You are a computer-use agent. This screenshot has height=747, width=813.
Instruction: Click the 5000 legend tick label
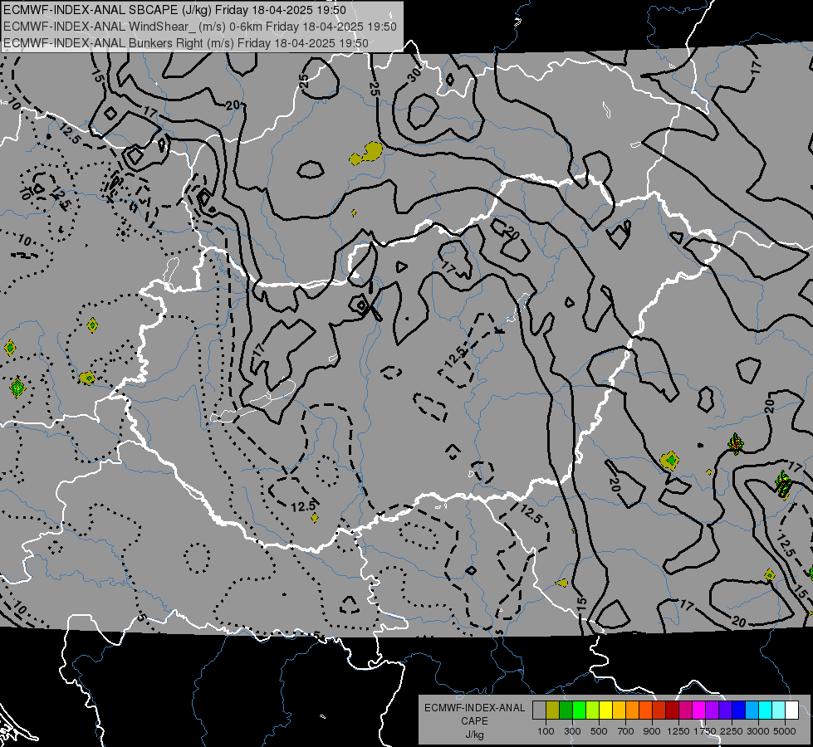coord(785,731)
